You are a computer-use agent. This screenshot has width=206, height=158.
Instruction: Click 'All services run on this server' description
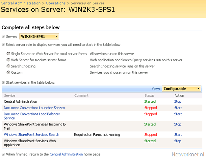click(x=112, y=54)
